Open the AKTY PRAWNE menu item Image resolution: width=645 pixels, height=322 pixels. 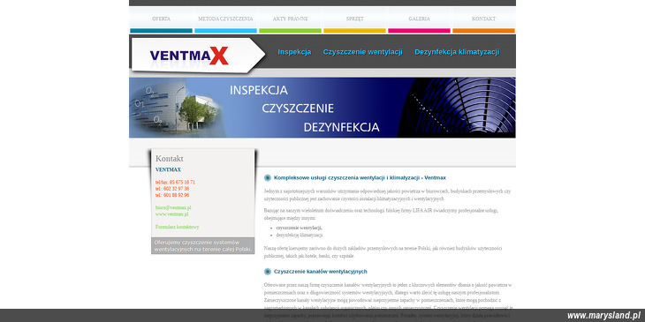(290, 19)
